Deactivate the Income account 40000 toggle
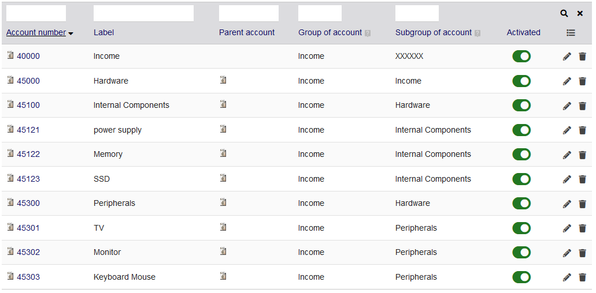 point(521,57)
